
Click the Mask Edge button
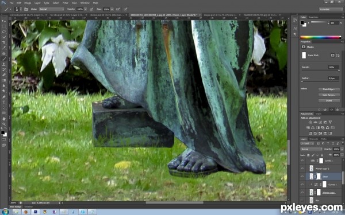click(x=329, y=89)
